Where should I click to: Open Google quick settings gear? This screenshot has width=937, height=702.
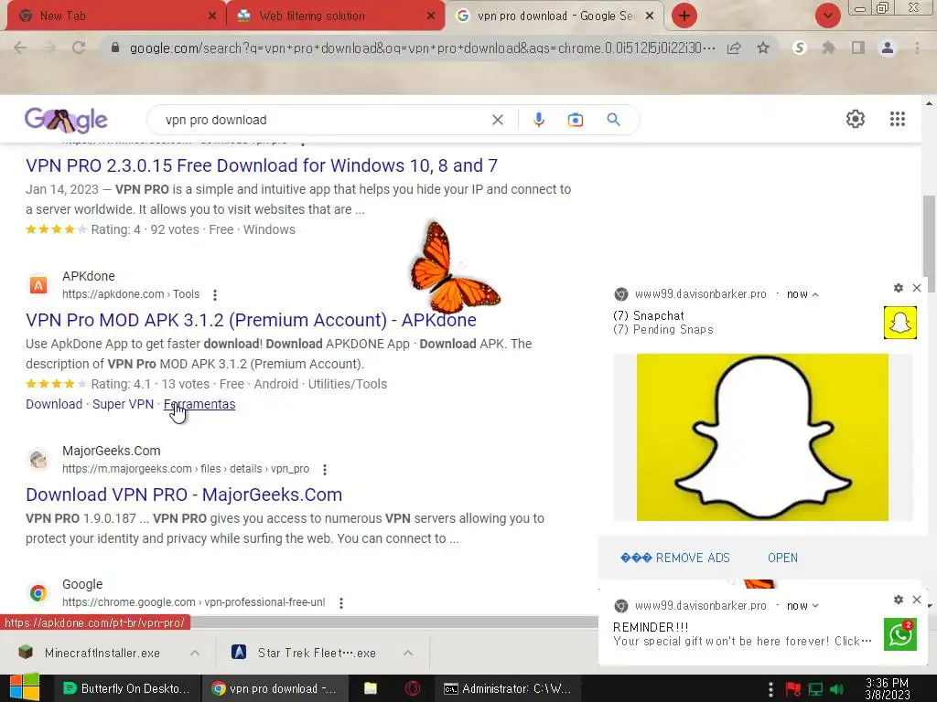coord(856,119)
